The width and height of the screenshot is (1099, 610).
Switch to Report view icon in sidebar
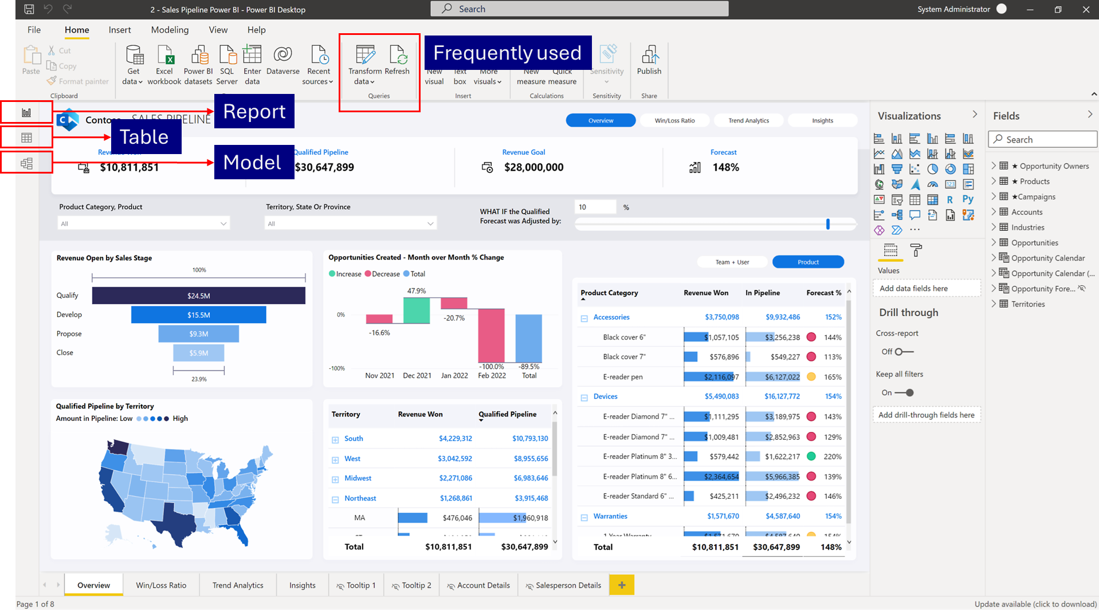26,112
